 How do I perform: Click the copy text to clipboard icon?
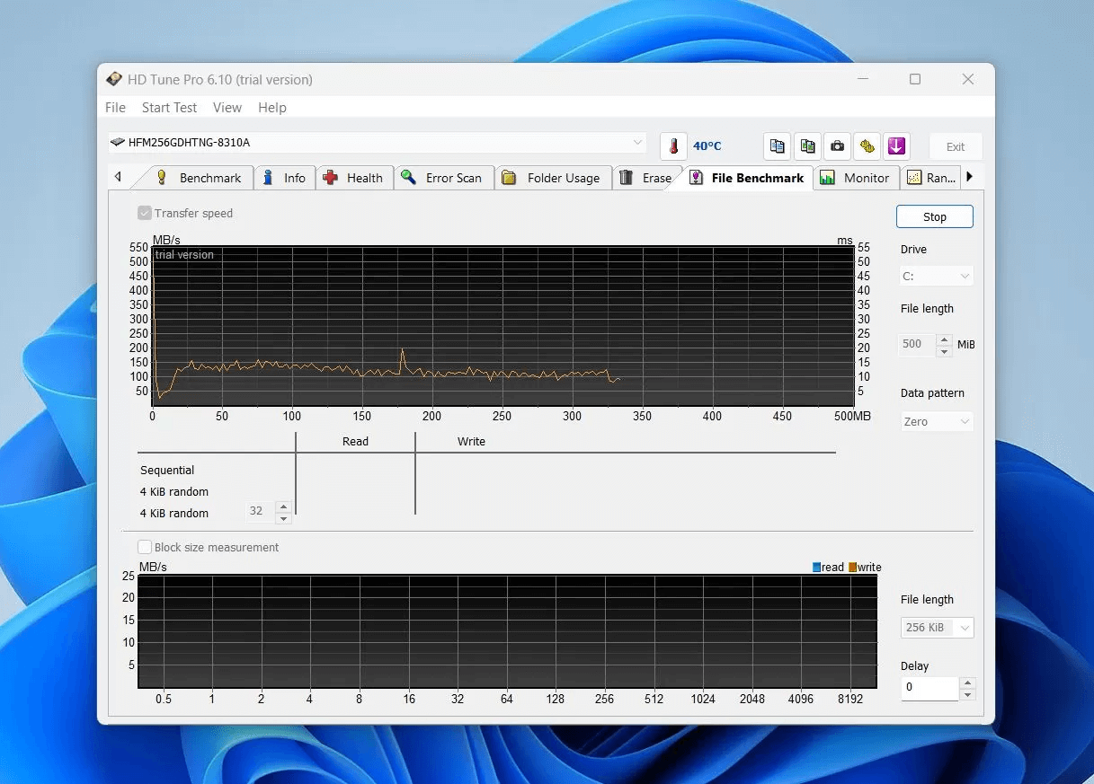778,146
